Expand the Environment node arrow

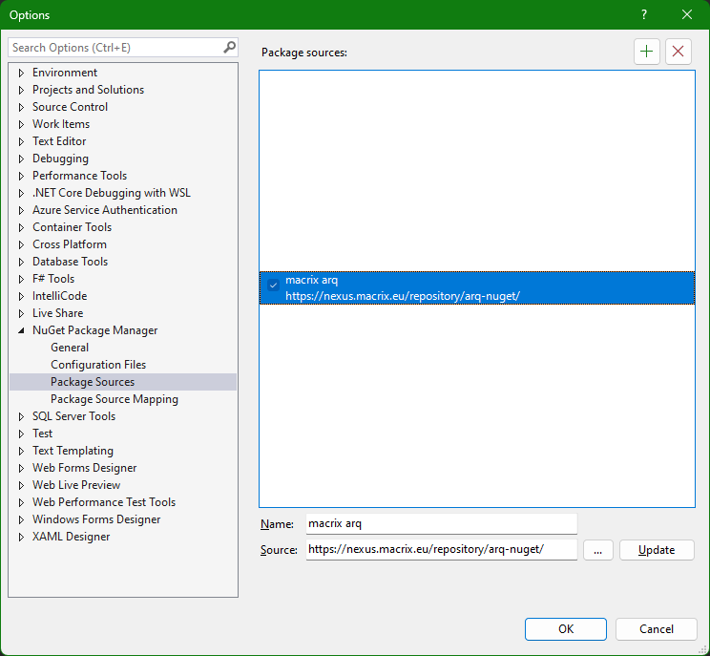(x=21, y=73)
